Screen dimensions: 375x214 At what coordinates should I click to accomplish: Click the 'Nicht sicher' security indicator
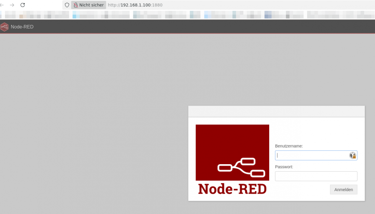click(x=88, y=5)
